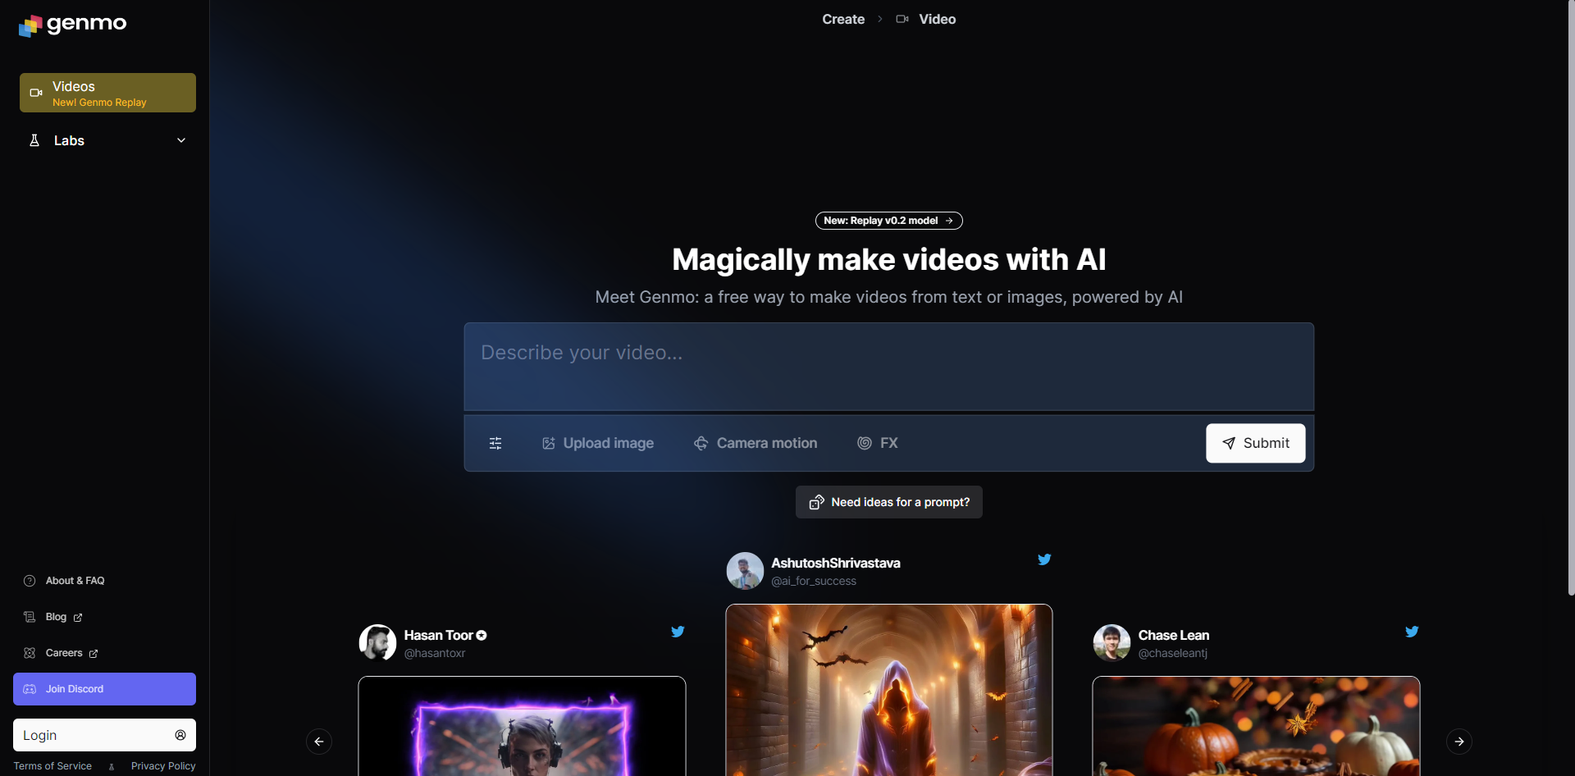Click the Describe your video text field
This screenshot has width=1575, height=776.
coord(888,367)
